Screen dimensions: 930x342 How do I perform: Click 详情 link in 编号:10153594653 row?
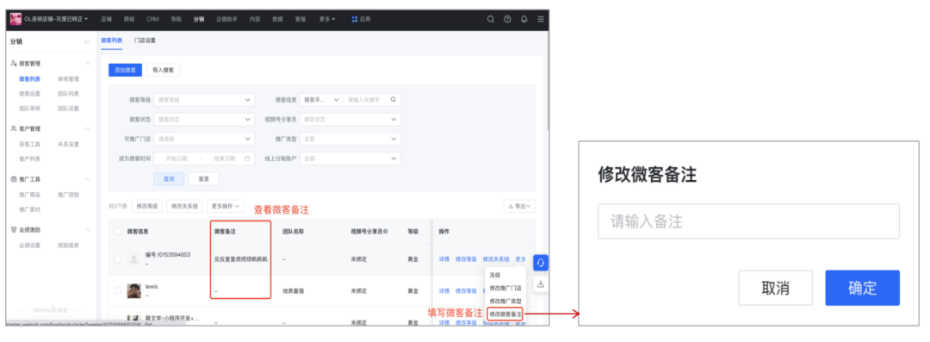click(444, 259)
